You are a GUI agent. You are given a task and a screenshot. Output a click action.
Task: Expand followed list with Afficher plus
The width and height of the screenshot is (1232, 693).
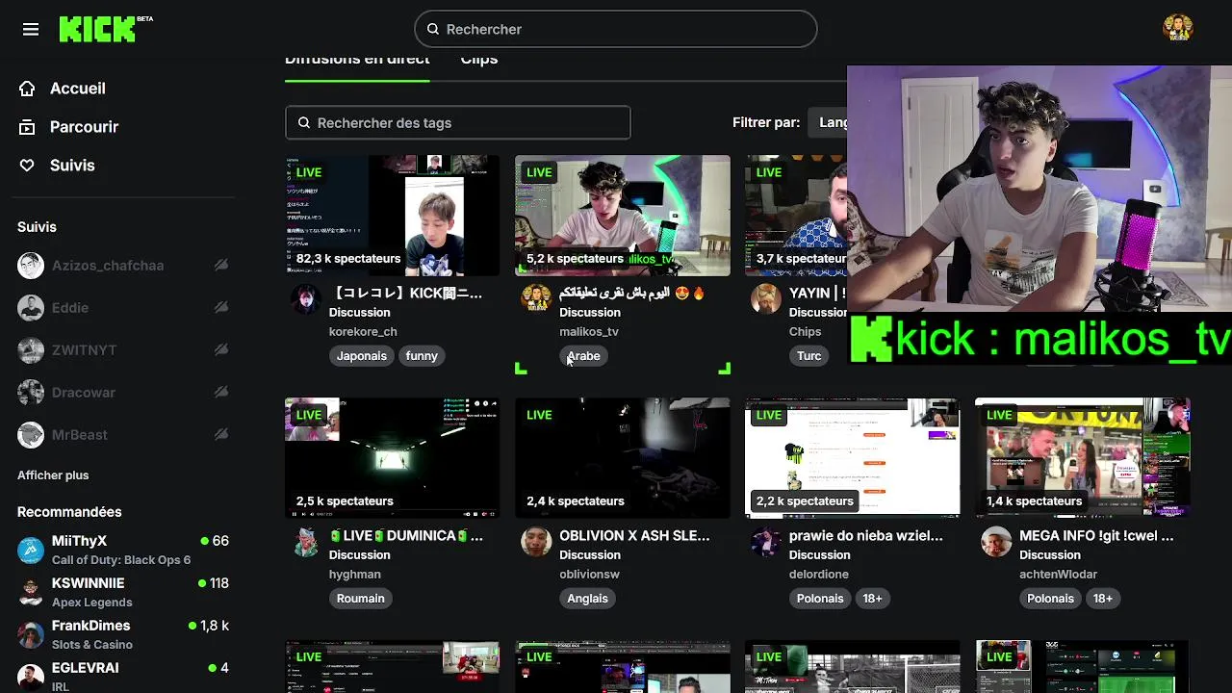[53, 475]
